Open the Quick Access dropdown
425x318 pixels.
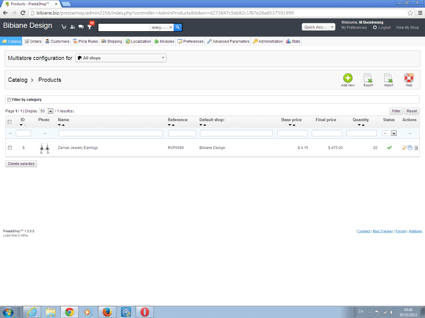point(318,27)
